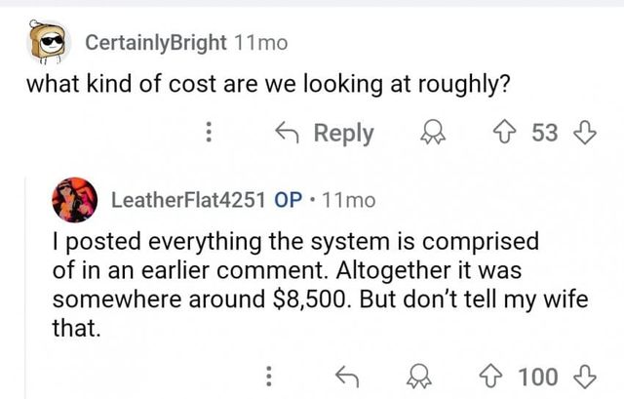Click the OP badge next to LeatherFlat4251
The width and height of the screenshot is (624, 399).
click(291, 201)
